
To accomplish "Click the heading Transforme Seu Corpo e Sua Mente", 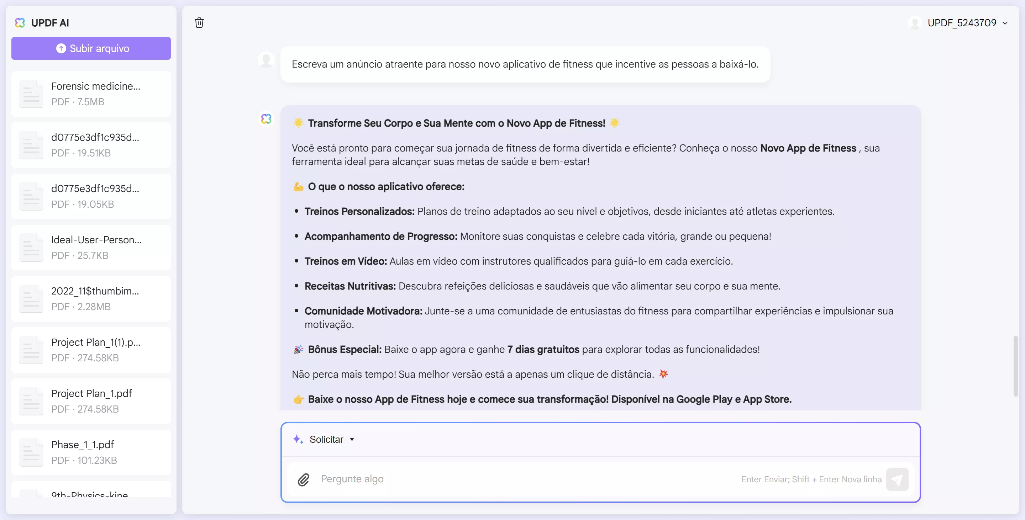I will point(456,123).
